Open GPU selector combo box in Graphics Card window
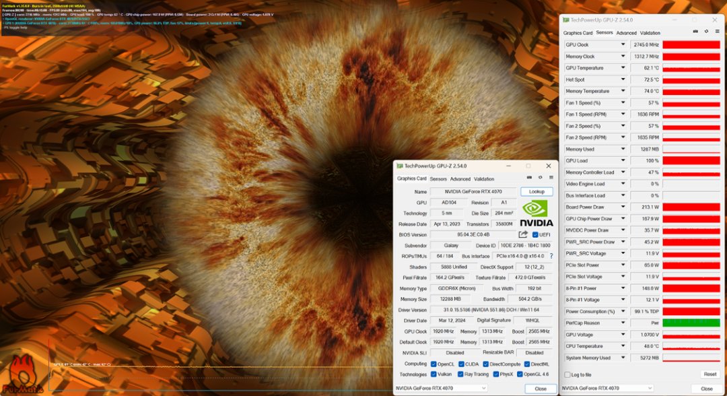This screenshot has width=727, height=396. pos(440,388)
